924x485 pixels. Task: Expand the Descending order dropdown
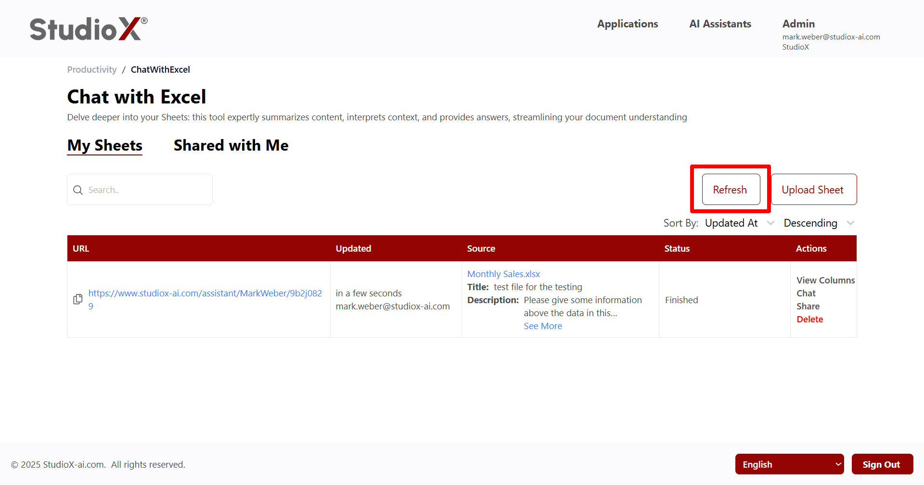pos(818,223)
